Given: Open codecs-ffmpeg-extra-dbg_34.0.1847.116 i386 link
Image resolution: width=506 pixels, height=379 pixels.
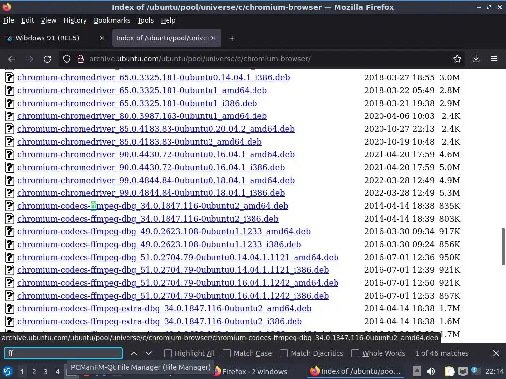Looking at the screenshot, I should [x=160, y=321].
